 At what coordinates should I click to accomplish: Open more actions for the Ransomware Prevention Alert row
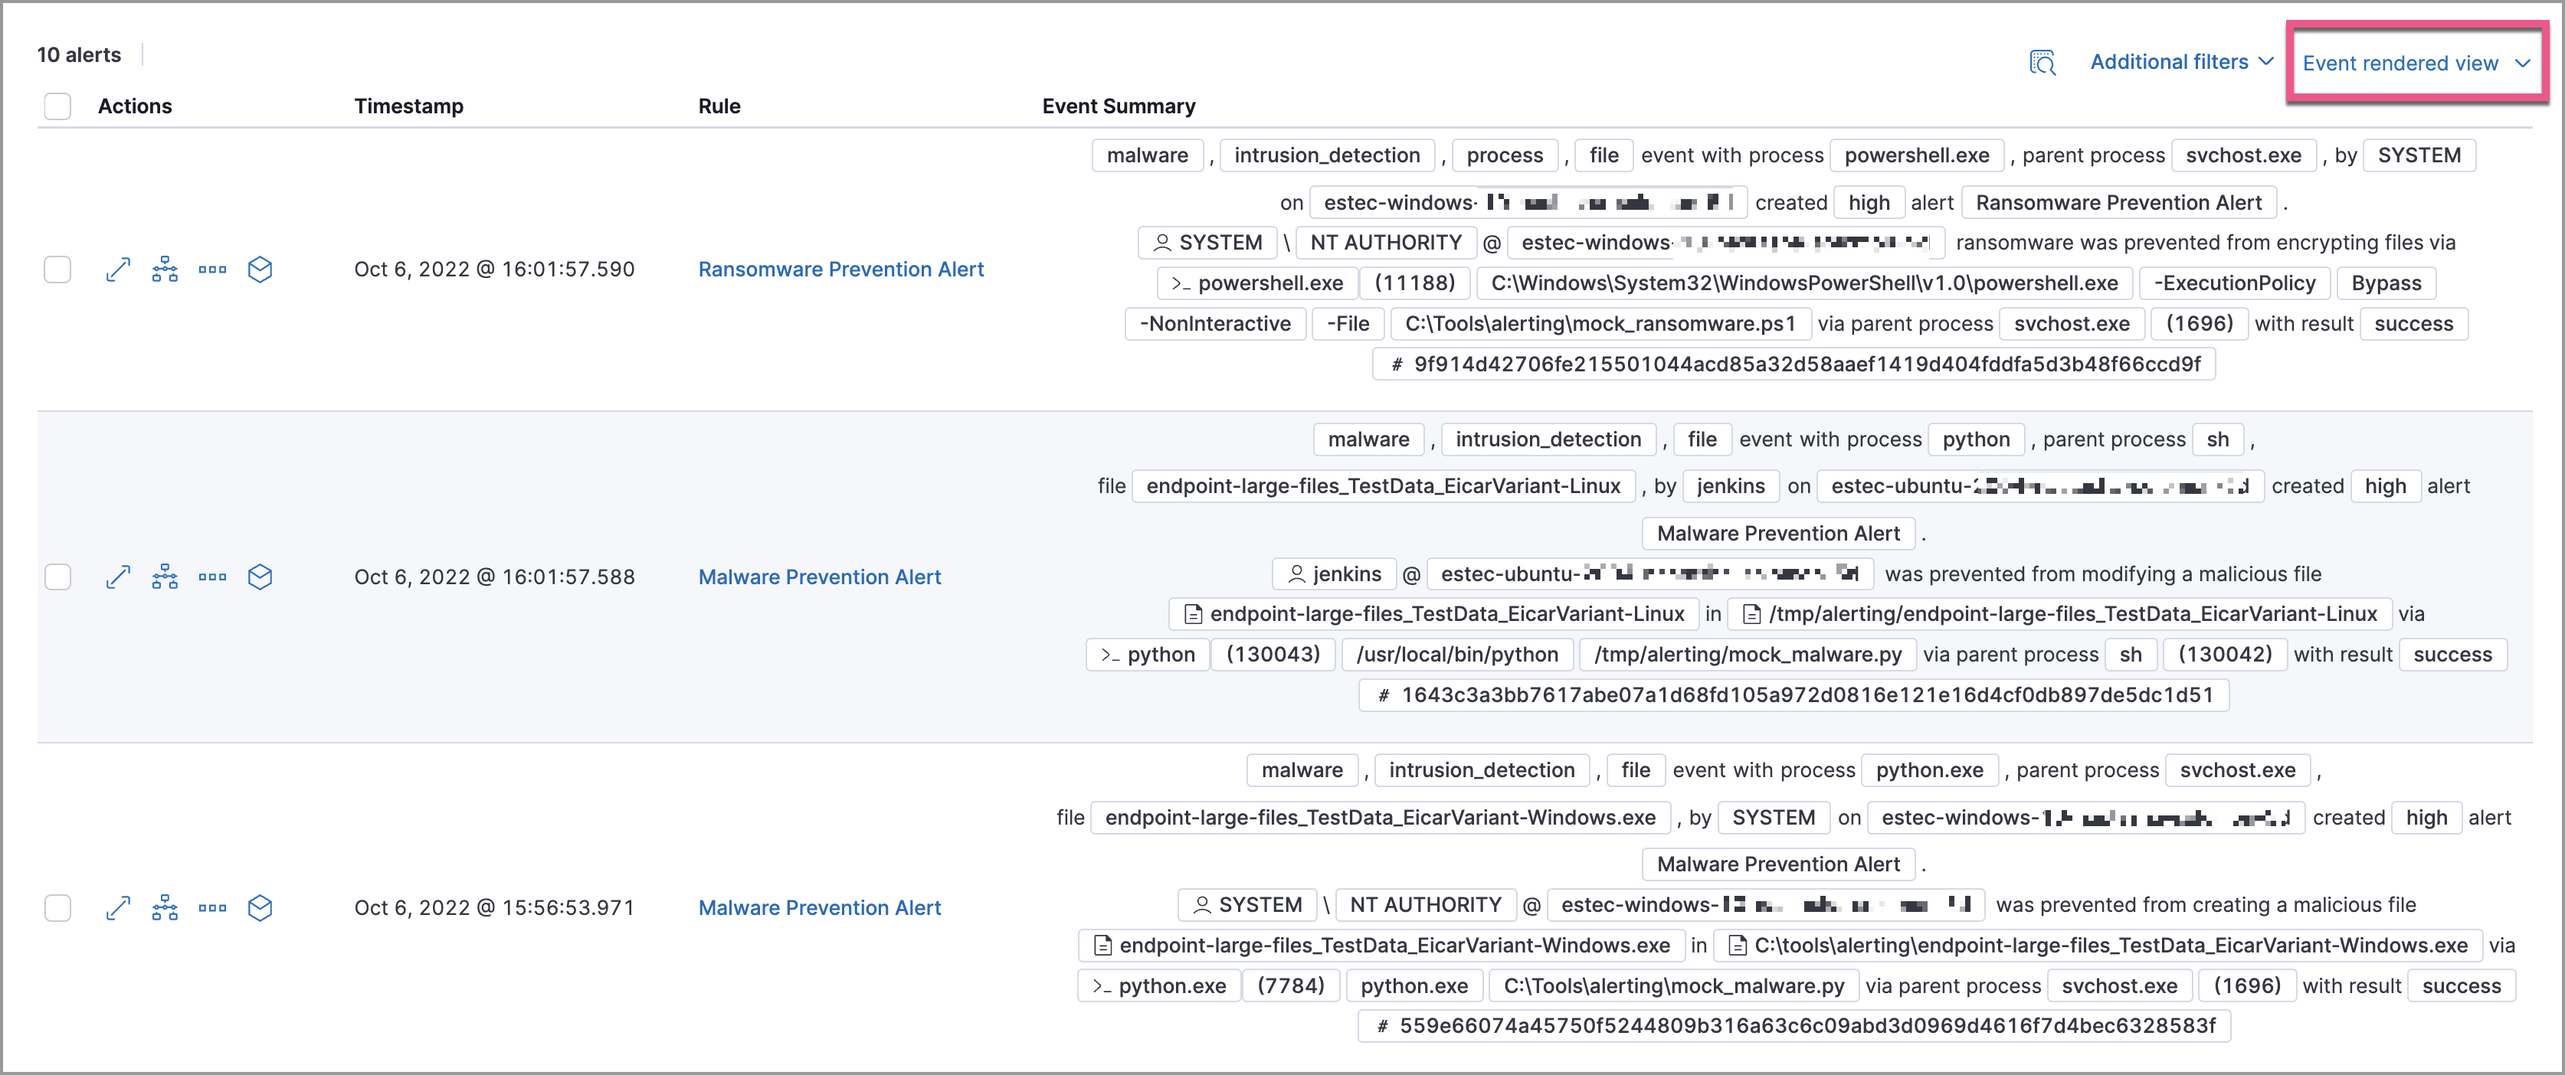click(x=212, y=270)
